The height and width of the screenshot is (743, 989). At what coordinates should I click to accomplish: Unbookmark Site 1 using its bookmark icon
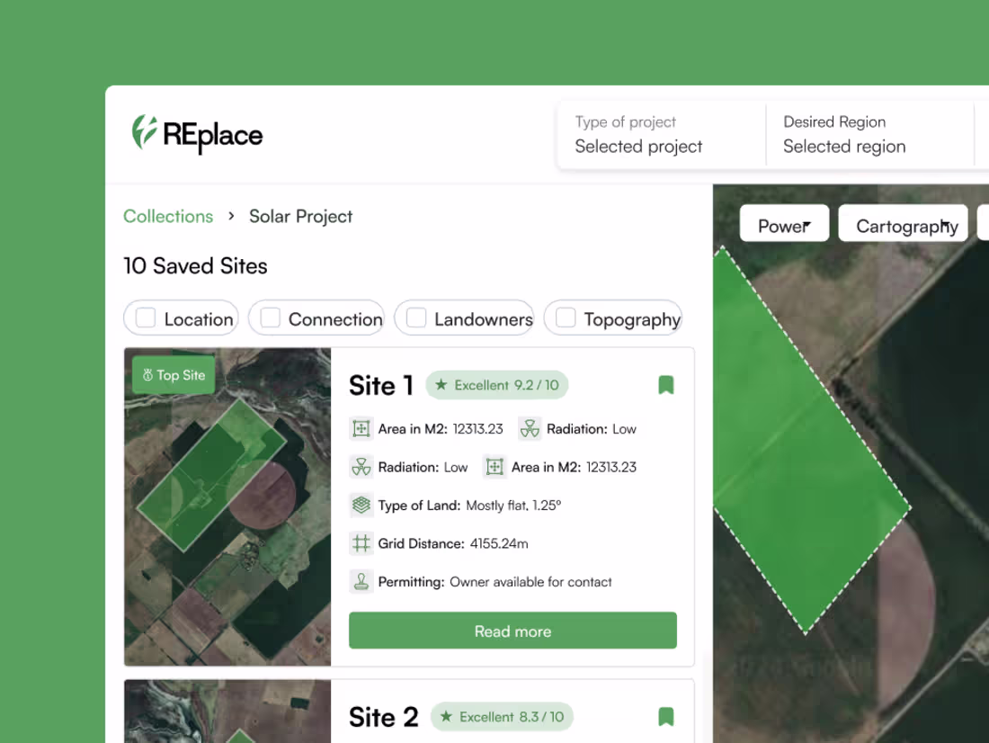666,385
